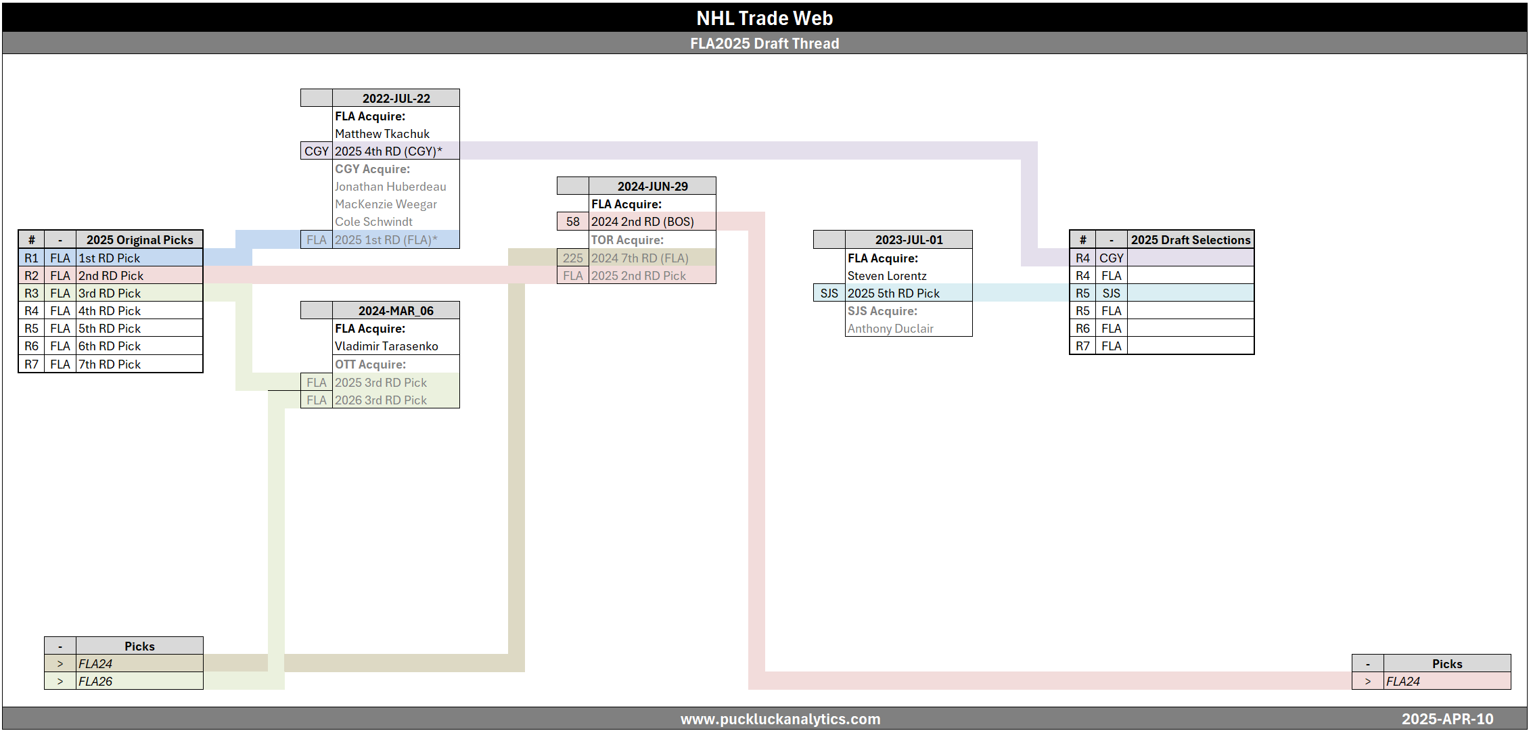Click the OTT Acquire: label
The height and width of the screenshot is (731, 1531).
(x=370, y=364)
